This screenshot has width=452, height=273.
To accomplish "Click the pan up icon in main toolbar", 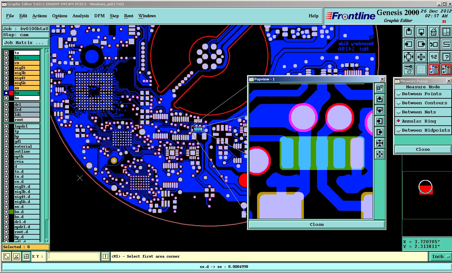I will click(x=409, y=32).
